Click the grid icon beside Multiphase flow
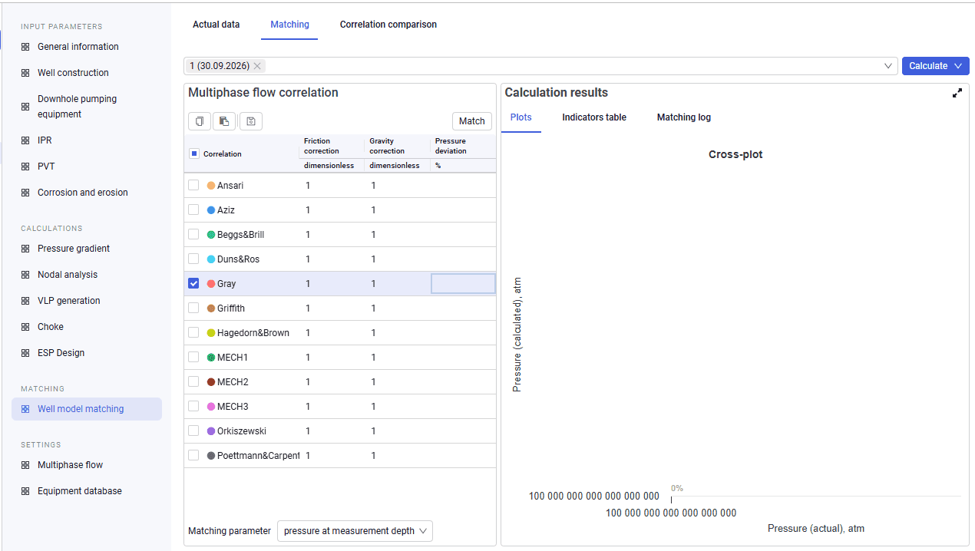The width and height of the screenshot is (975, 551). (x=25, y=465)
